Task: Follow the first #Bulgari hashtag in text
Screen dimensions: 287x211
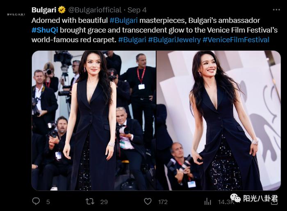Action: pos(123,20)
